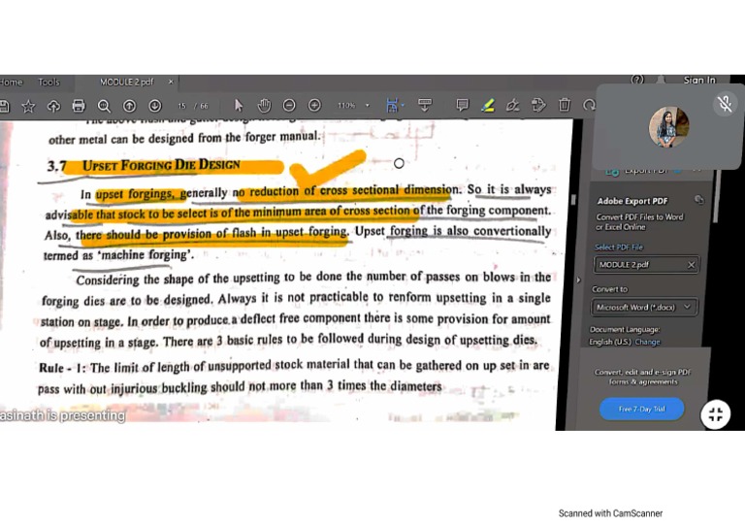
Task: Print the document
Action: 79,106
